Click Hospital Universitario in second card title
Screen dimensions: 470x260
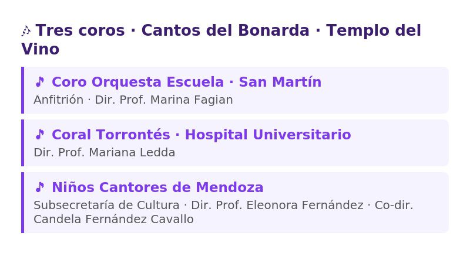pyautogui.click(x=268, y=135)
